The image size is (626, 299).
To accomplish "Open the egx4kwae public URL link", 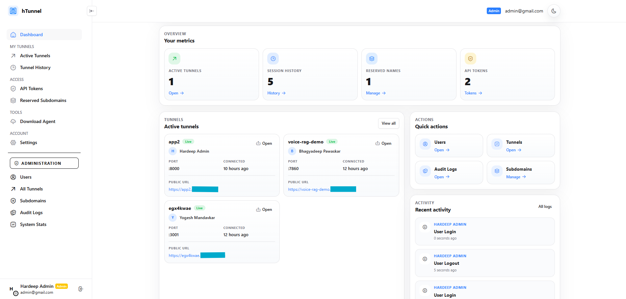I will coord(184,255).
